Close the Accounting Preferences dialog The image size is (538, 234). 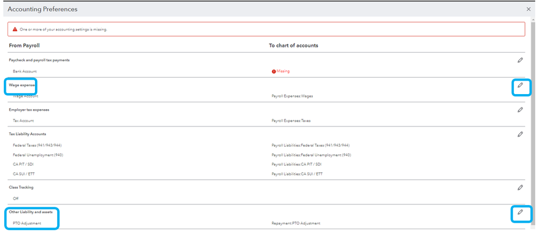point(528,9)
